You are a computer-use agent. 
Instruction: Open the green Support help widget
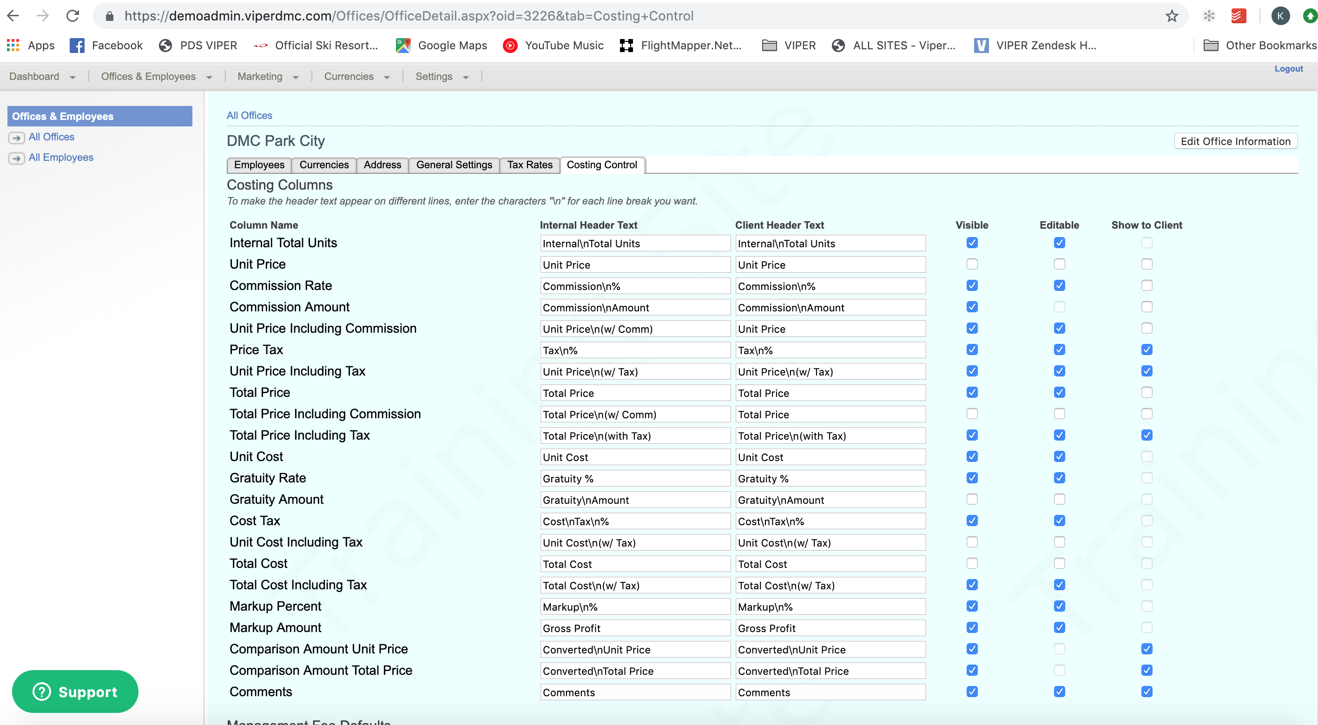click(x=75, y=691)
